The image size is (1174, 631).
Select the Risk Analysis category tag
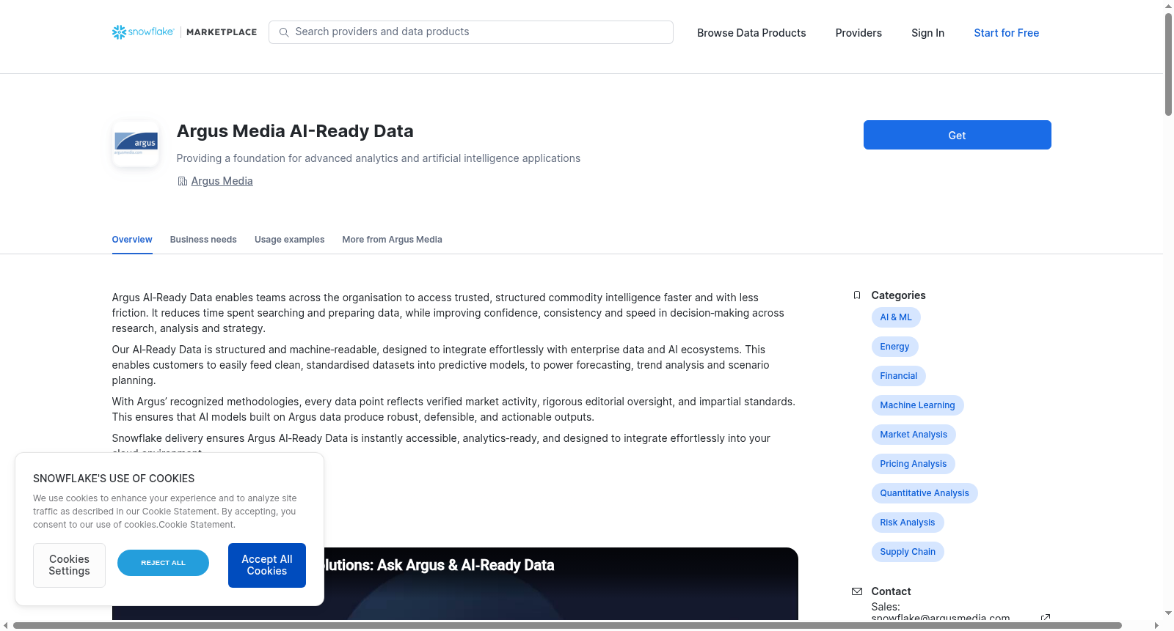pyautogui.click(x=908, y=523)
